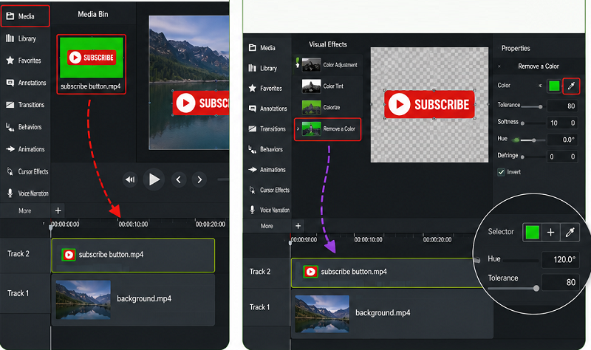This screenshot has height=350, width=591.
Task: Open Media in the Visual Effects window sidebar
Action: point(262,48)
